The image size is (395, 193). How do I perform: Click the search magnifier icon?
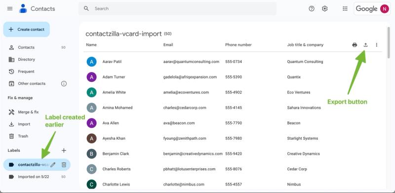coord(86,8)
